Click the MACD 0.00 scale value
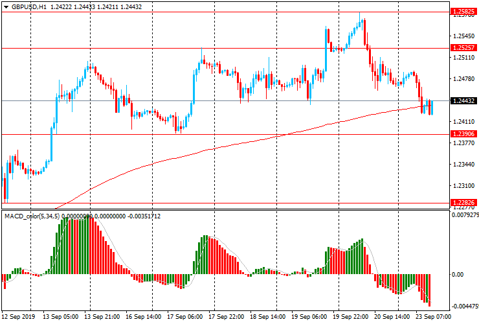The height and width of the screenshot is (324, 479). click(x=458, y=275)
